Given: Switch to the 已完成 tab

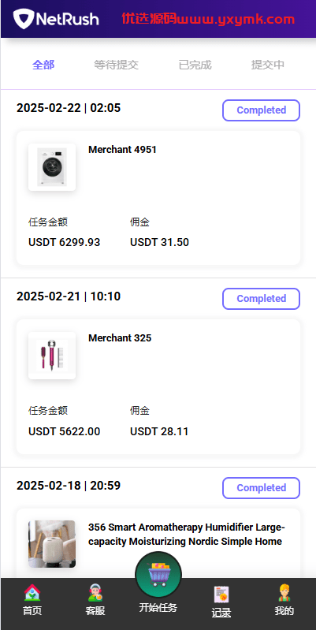Looking at the screenshot, I should point(195,65).
